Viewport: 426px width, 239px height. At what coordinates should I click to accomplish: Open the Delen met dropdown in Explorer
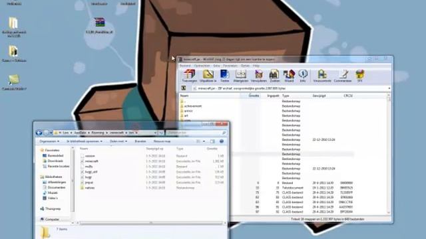click(118, 141)
